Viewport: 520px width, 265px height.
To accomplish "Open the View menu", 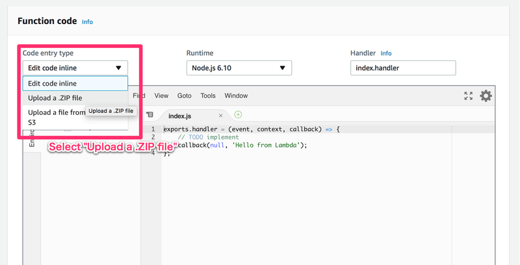I will pyautogui.click(x=161, y=95).
